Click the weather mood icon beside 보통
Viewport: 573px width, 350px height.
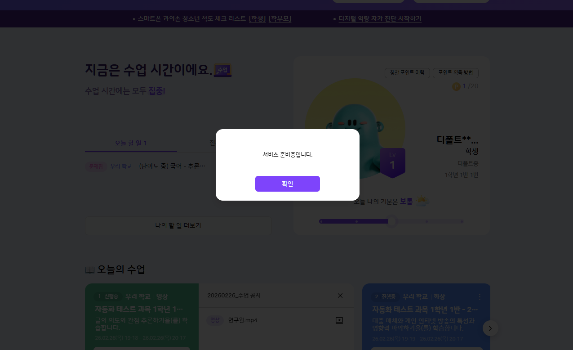[422, 201]
